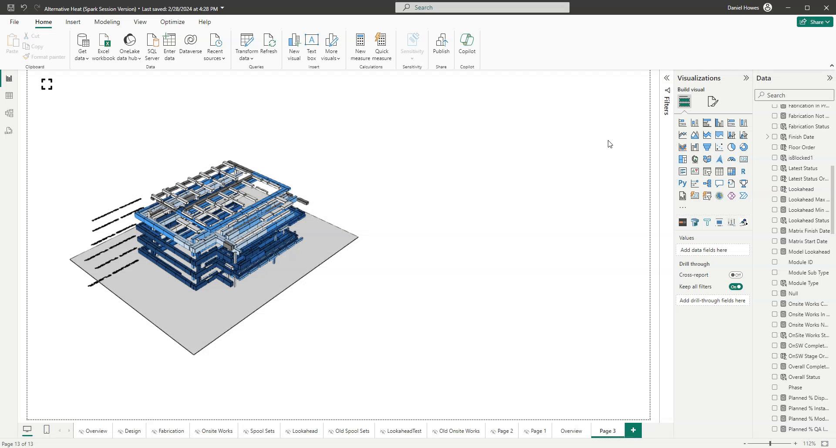Insert a Text box

311,47
